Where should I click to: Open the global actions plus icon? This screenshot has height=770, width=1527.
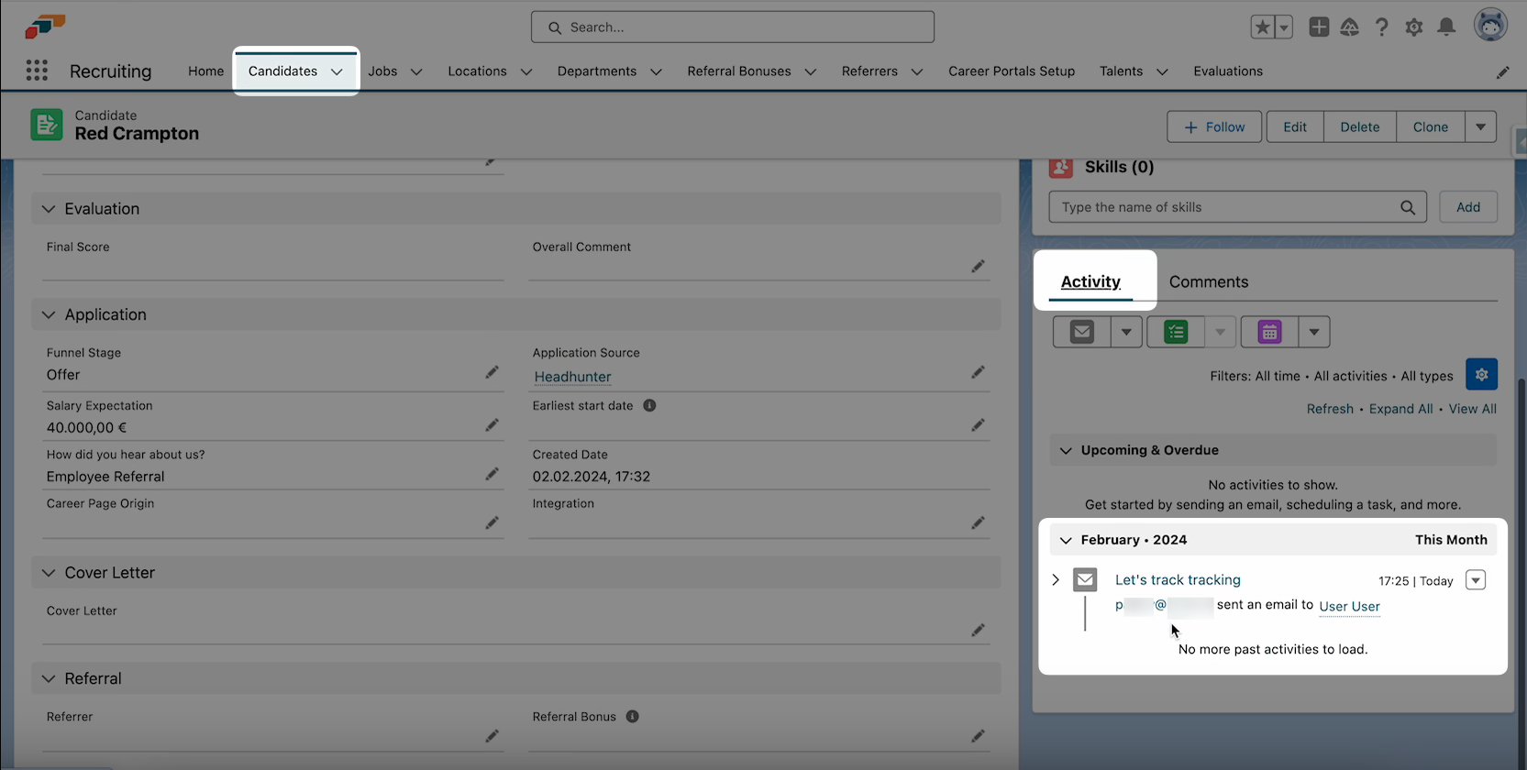click(1319, 27)
